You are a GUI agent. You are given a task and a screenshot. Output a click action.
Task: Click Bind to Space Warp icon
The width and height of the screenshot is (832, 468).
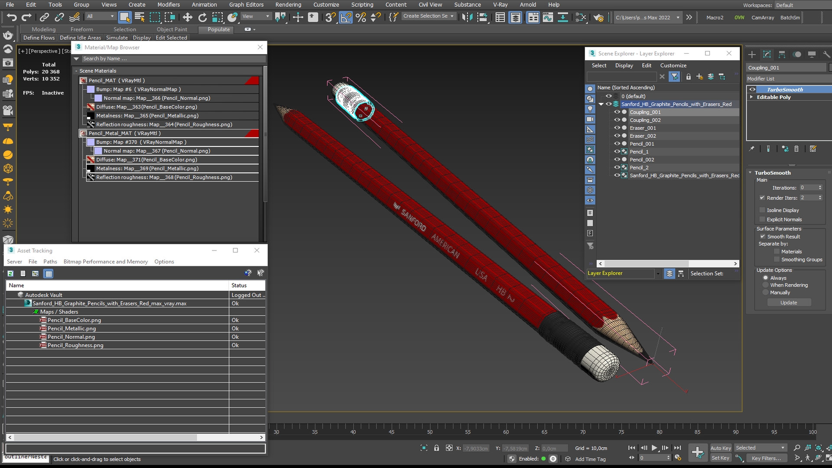[x=75, y=17]
